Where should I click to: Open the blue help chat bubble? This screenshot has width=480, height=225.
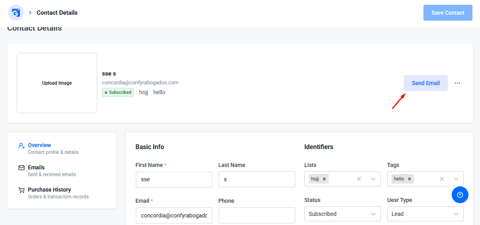tap(460, 195)
